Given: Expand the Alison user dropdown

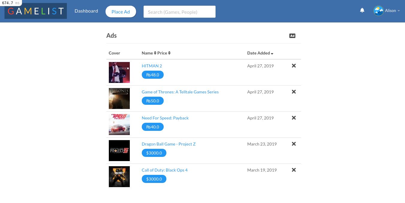Looking at the screenshot, I should point(392,10).
